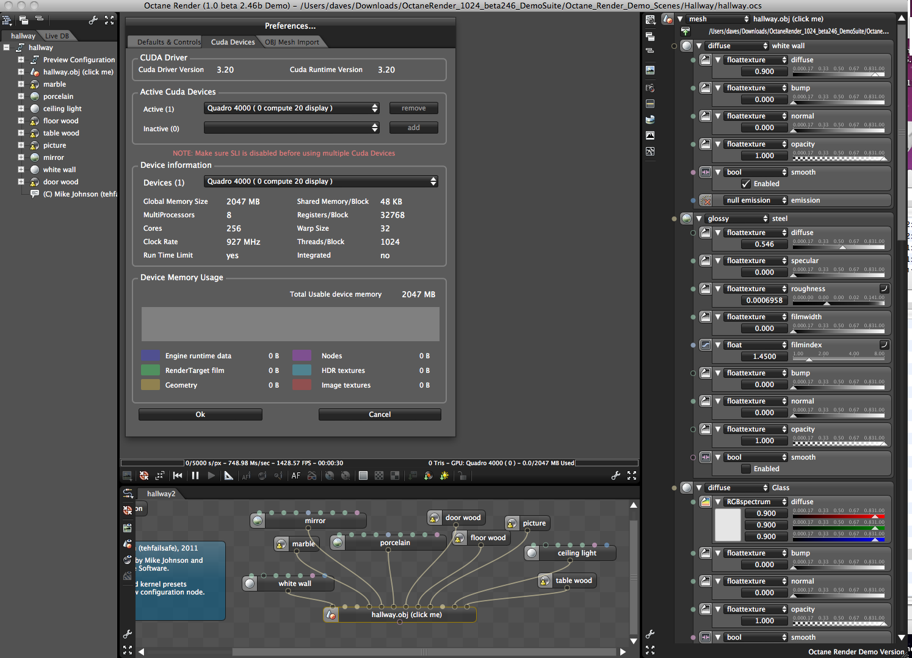Screen dimensions: 912x658
Task: Open the Devices information dropdown
Action: pyautogui.click(x=321, y=181)
